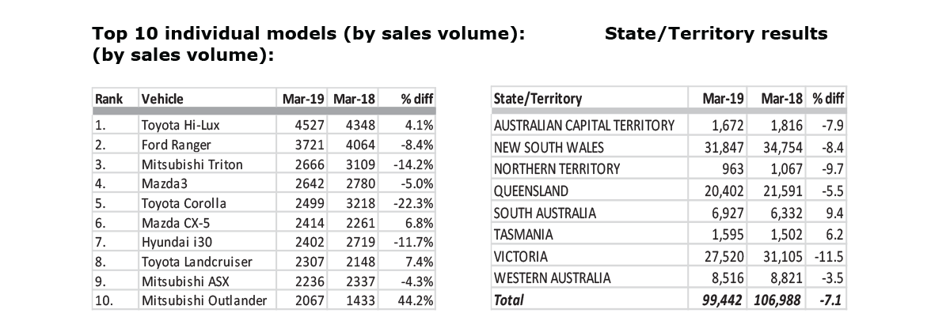The height and width of the screenshot is (332, 950).
Task: Click the State/Territory results heading
Action: [716, 33]
